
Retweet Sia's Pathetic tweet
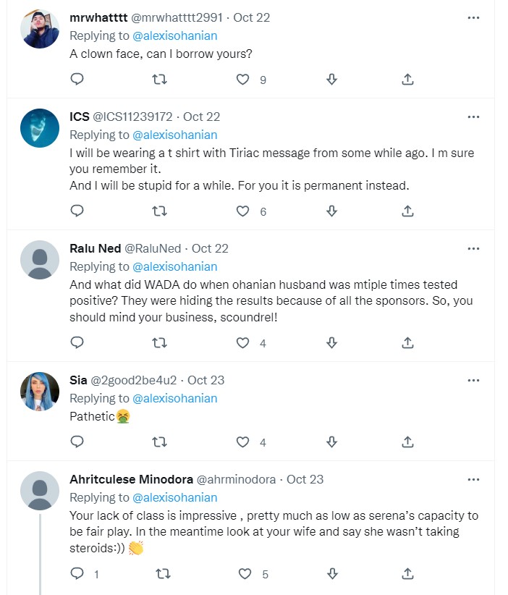click(161, 442)
